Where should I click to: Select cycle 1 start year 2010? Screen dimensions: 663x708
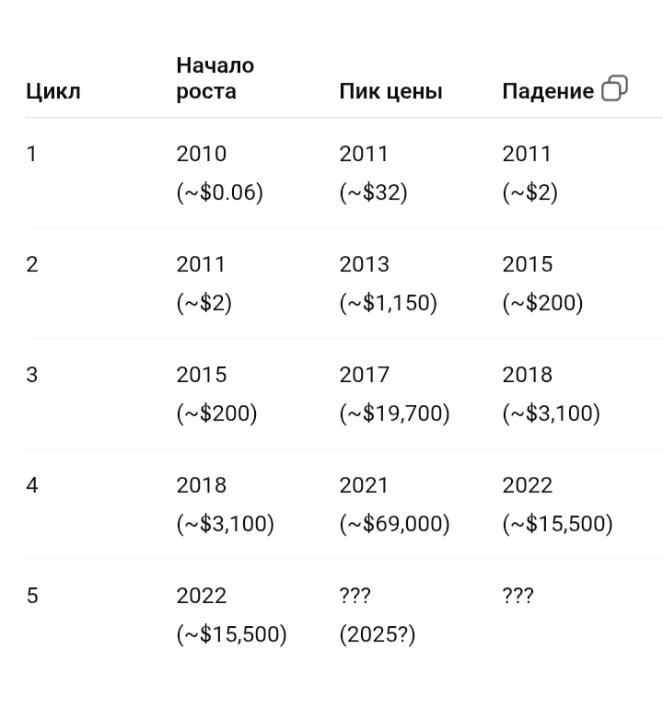(x=202, y=154)
